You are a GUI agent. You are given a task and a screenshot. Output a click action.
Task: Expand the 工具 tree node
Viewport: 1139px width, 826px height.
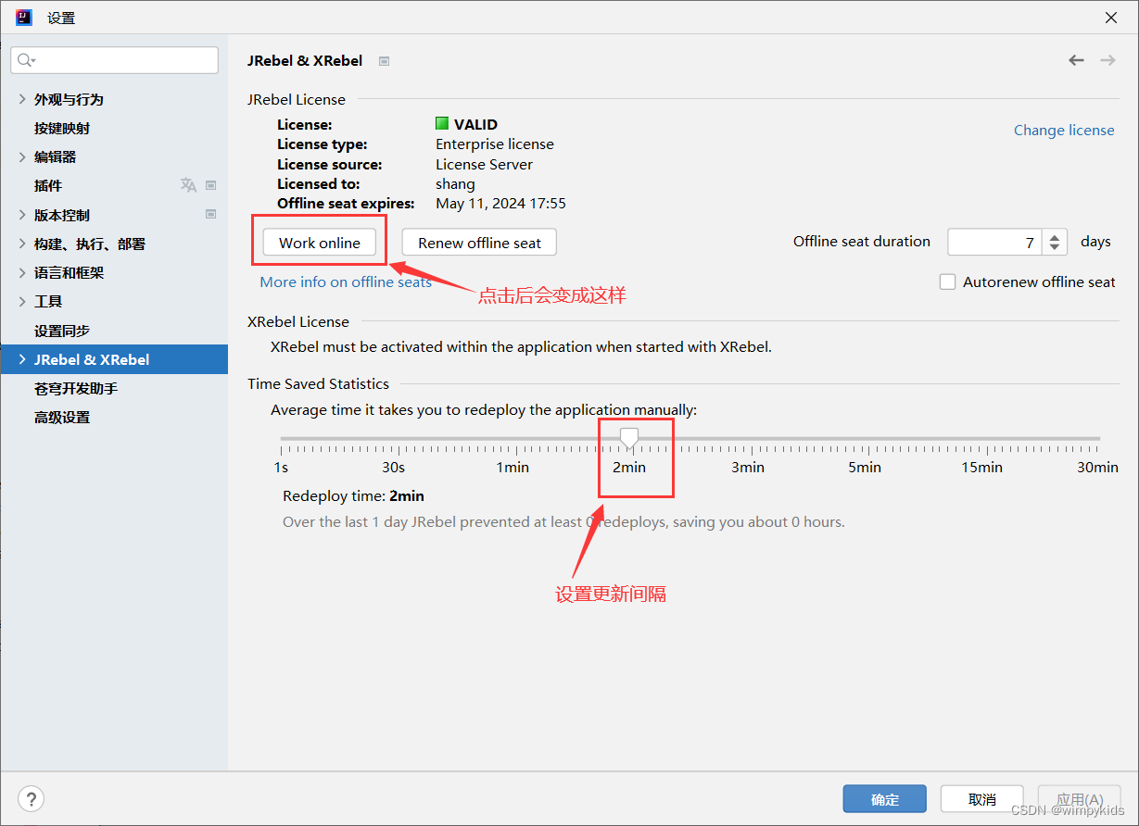pos(22,301)
